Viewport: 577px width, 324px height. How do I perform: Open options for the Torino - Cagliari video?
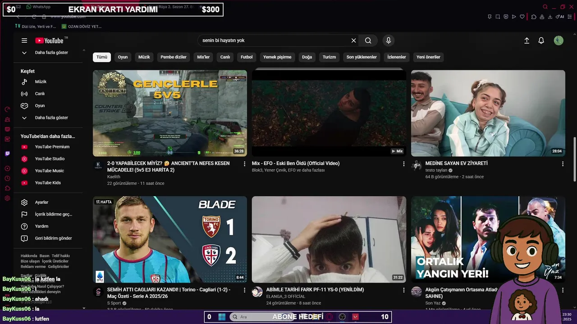click(245, 290)
